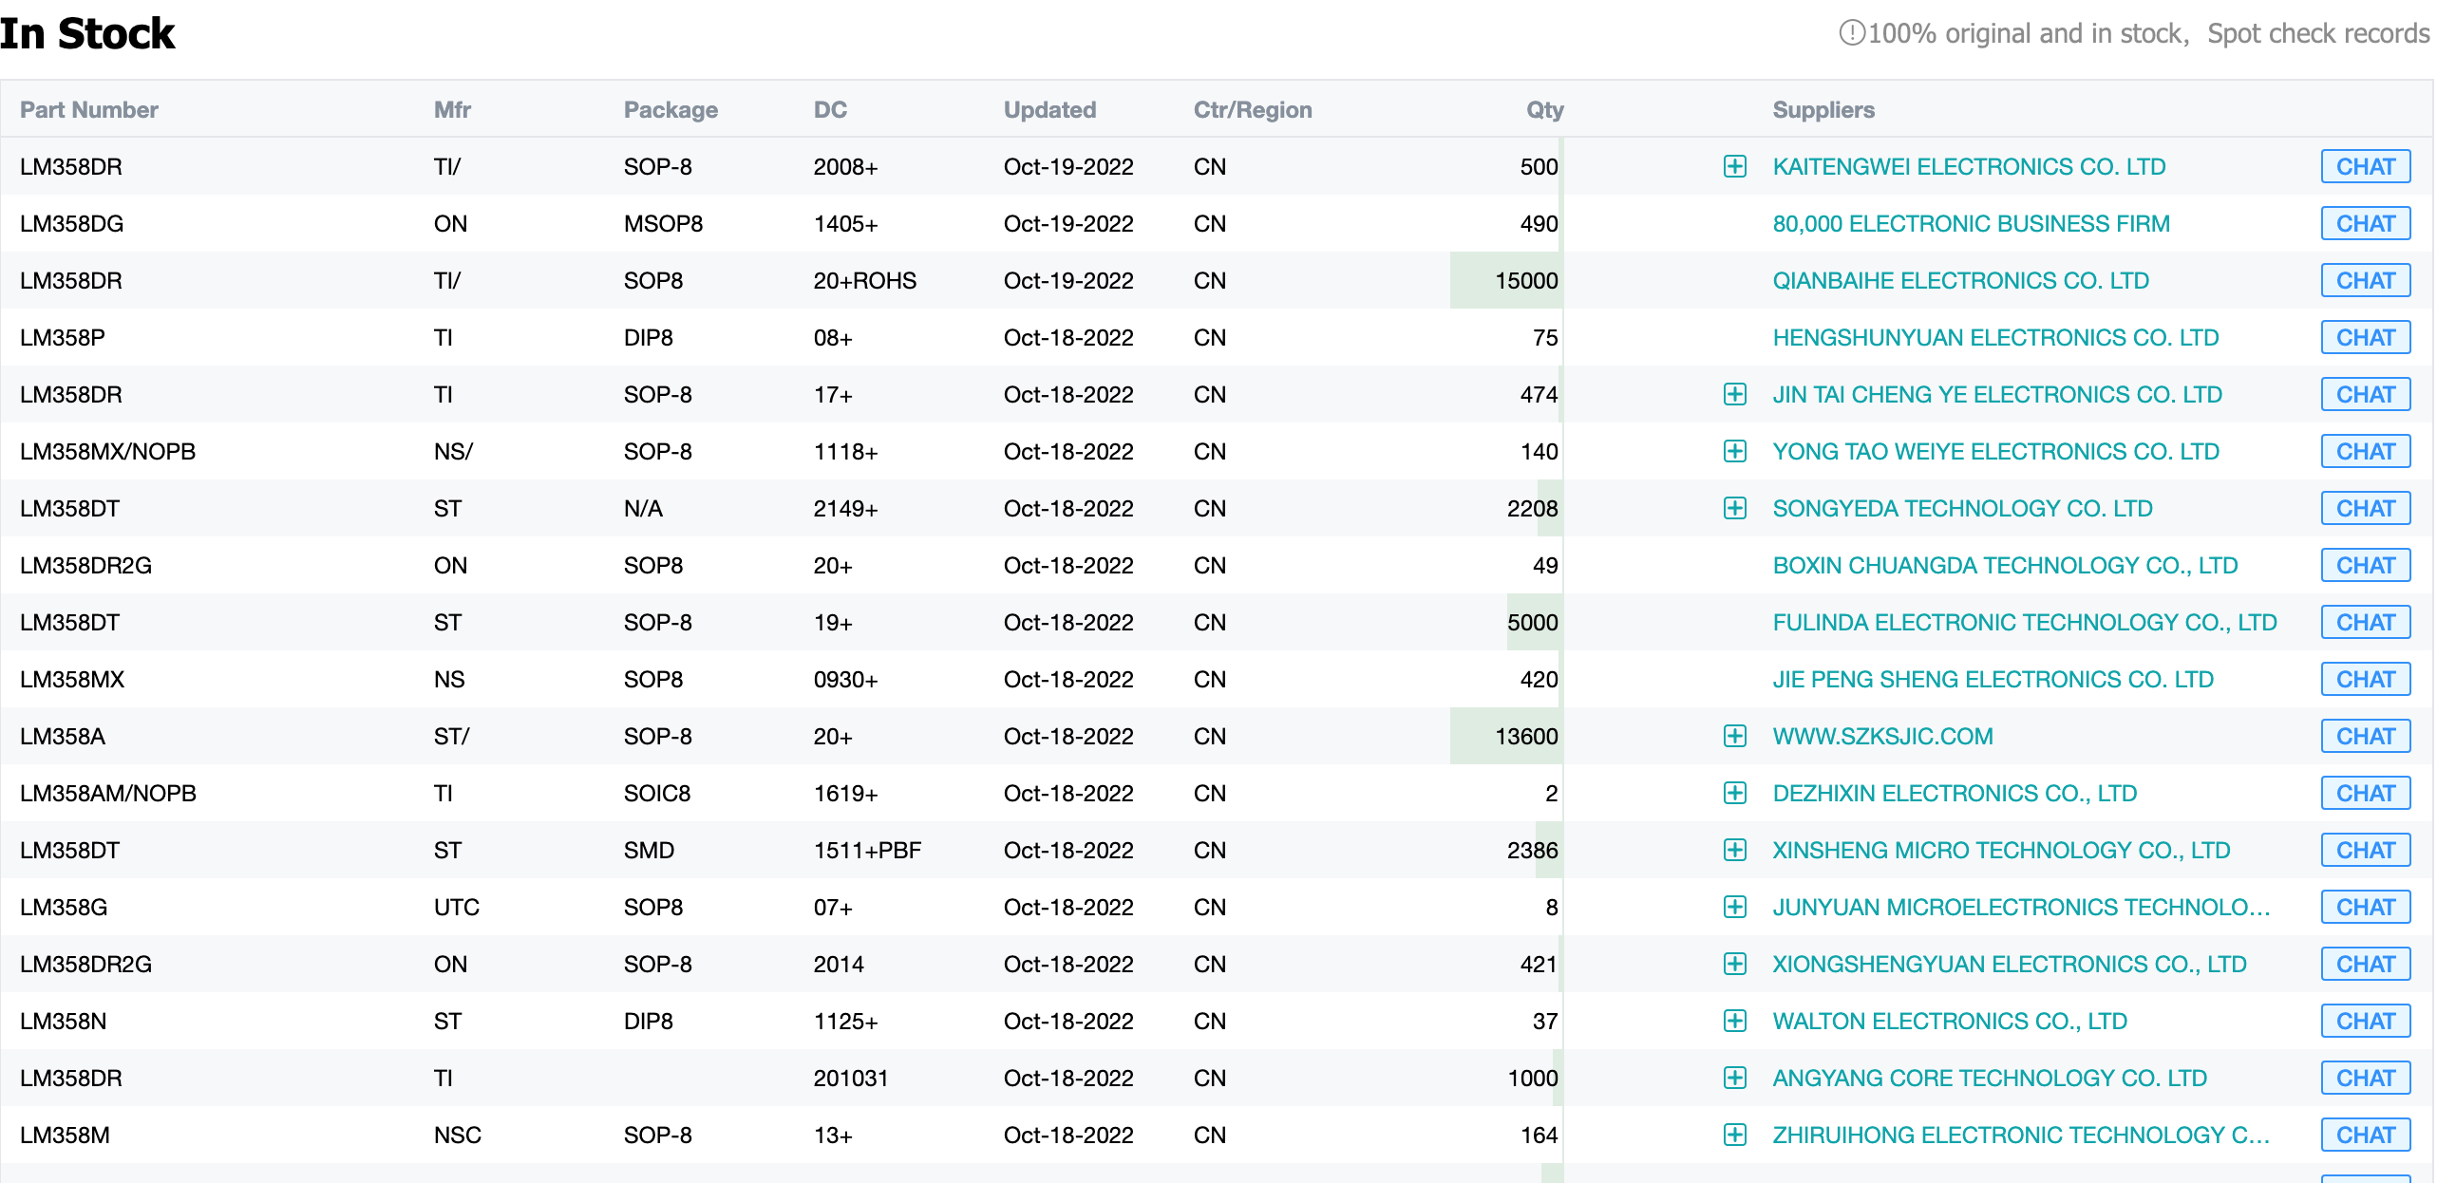Image resolution: width=2437 pixels, height=1183 pixels.
Task: Expand WALTON ELECTRONICS plus icon
Action: pyautogui.click(x=1734, y=1021)
